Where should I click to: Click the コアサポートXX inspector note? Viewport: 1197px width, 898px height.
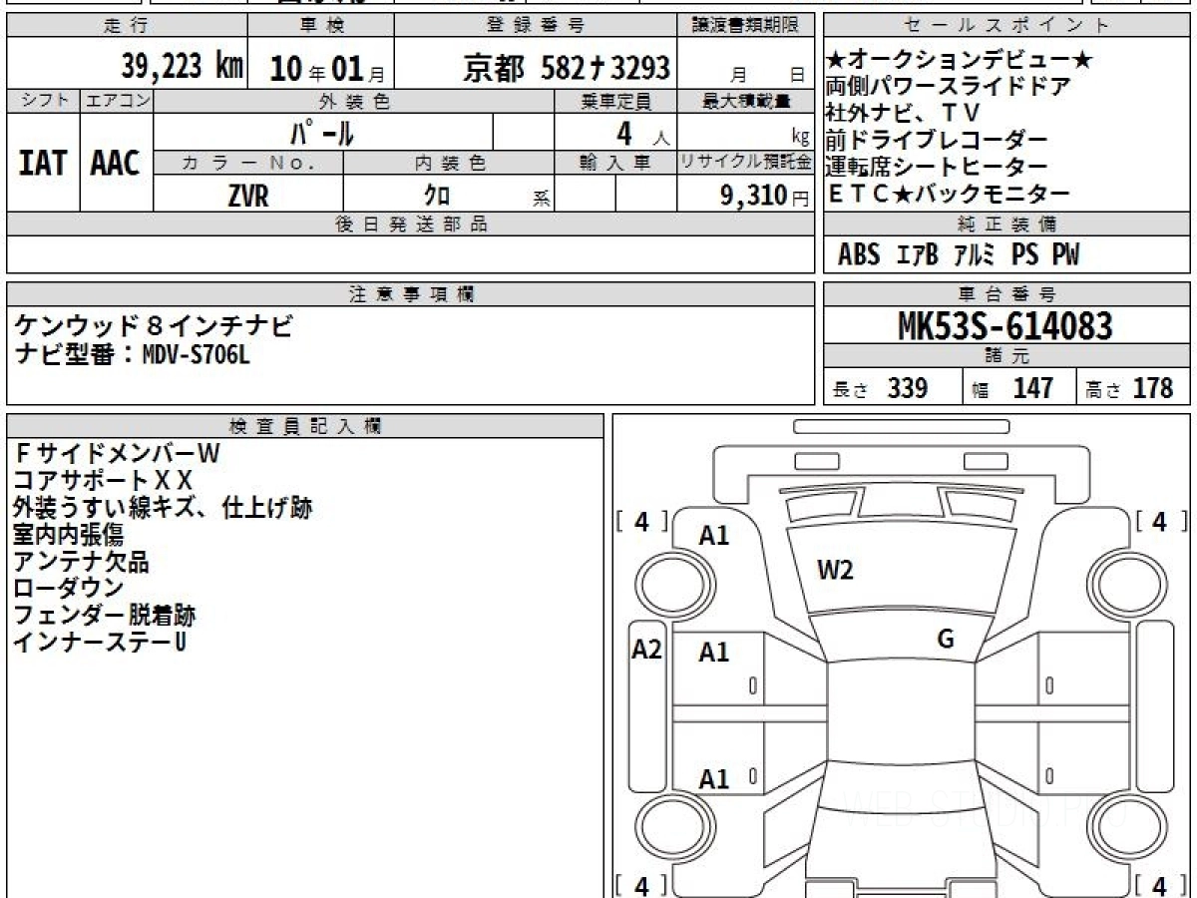pyautogui.click(x=103, y=481)
